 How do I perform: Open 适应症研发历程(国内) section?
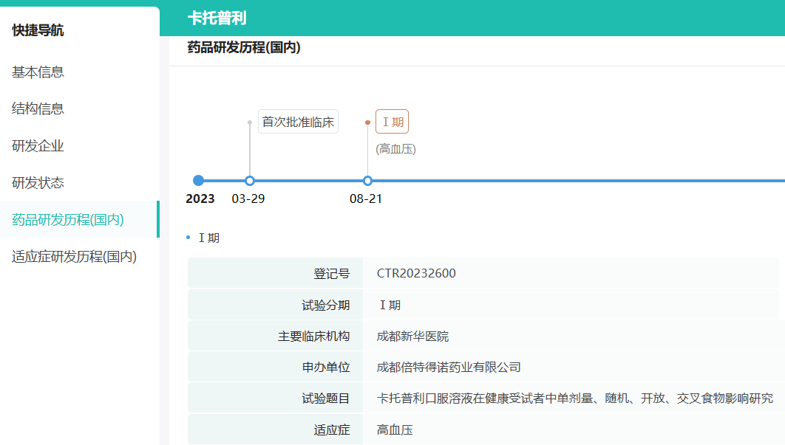coord(74,257)
